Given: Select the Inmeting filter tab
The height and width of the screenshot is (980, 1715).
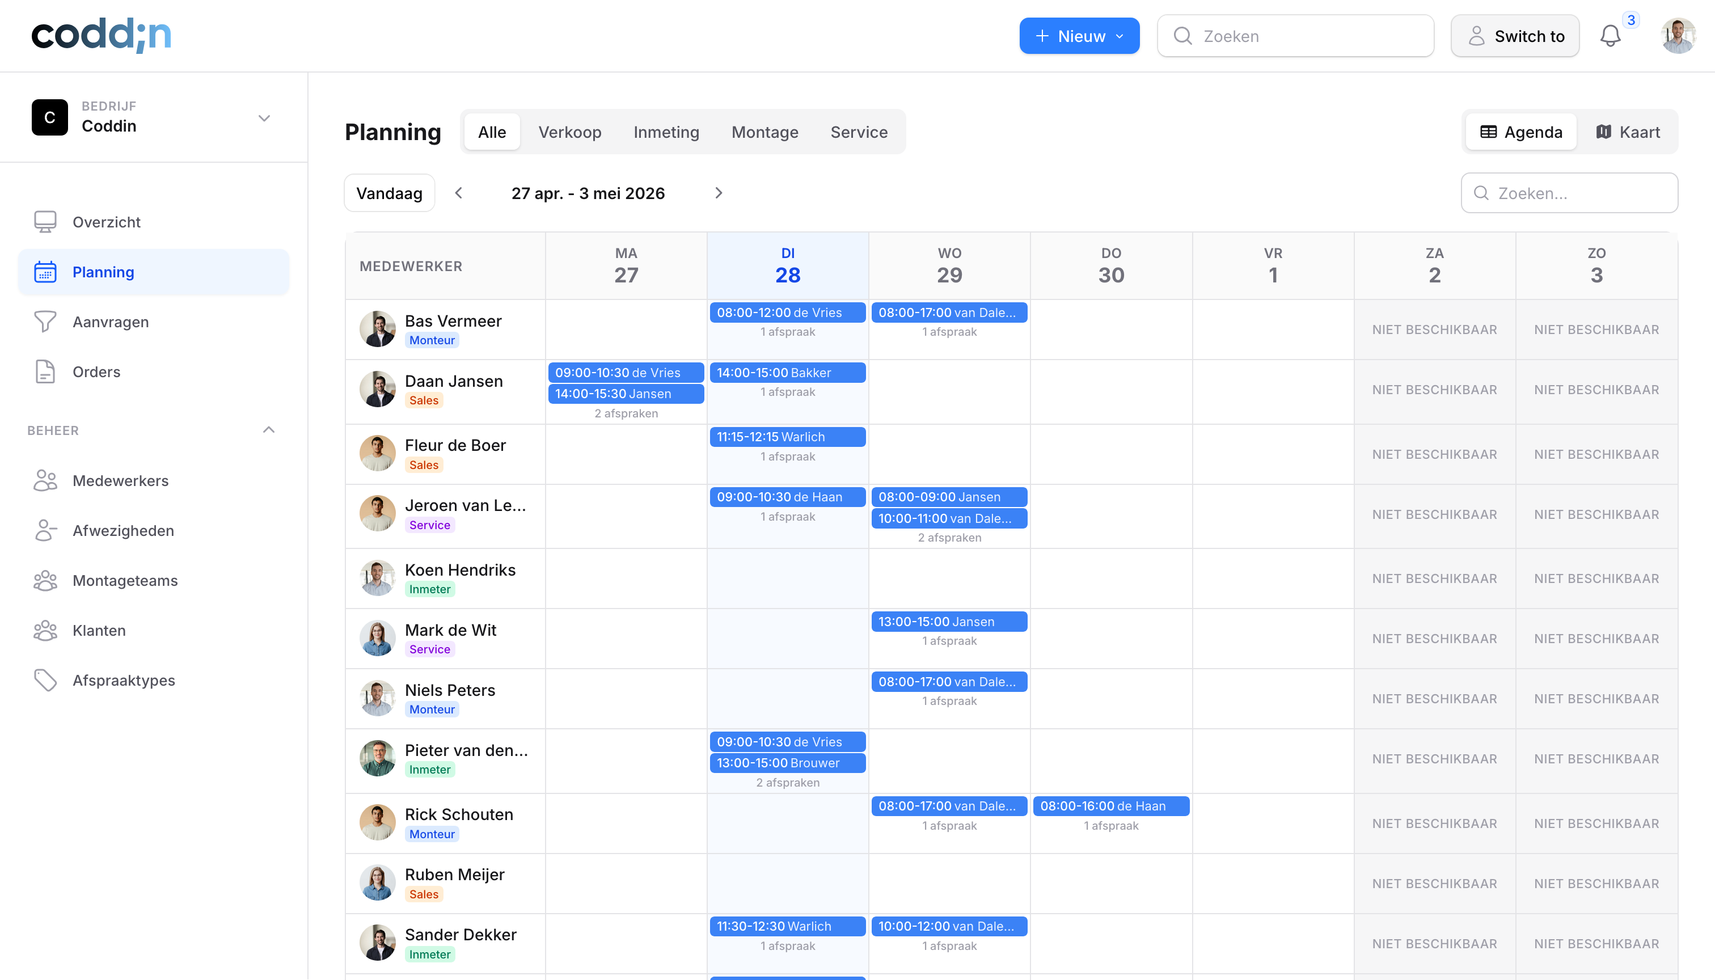Looking at the screenshot, I should (x=666, y=132).
